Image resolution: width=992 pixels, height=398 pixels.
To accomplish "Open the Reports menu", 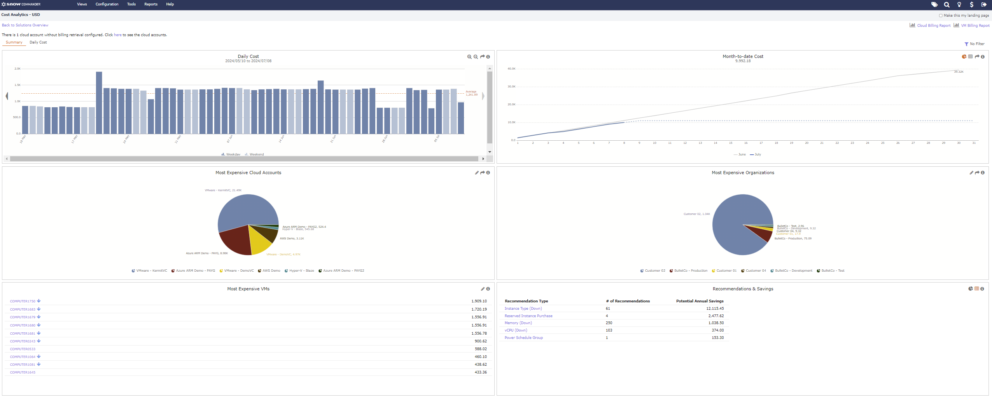I will coord(151,4).
